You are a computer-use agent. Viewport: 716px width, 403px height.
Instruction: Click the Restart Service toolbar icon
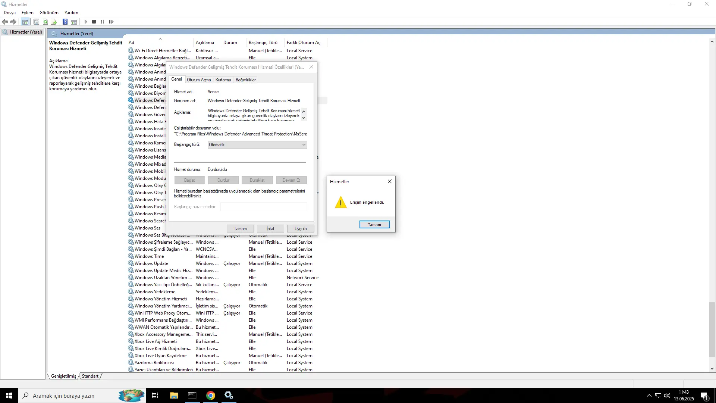[111, 22]
